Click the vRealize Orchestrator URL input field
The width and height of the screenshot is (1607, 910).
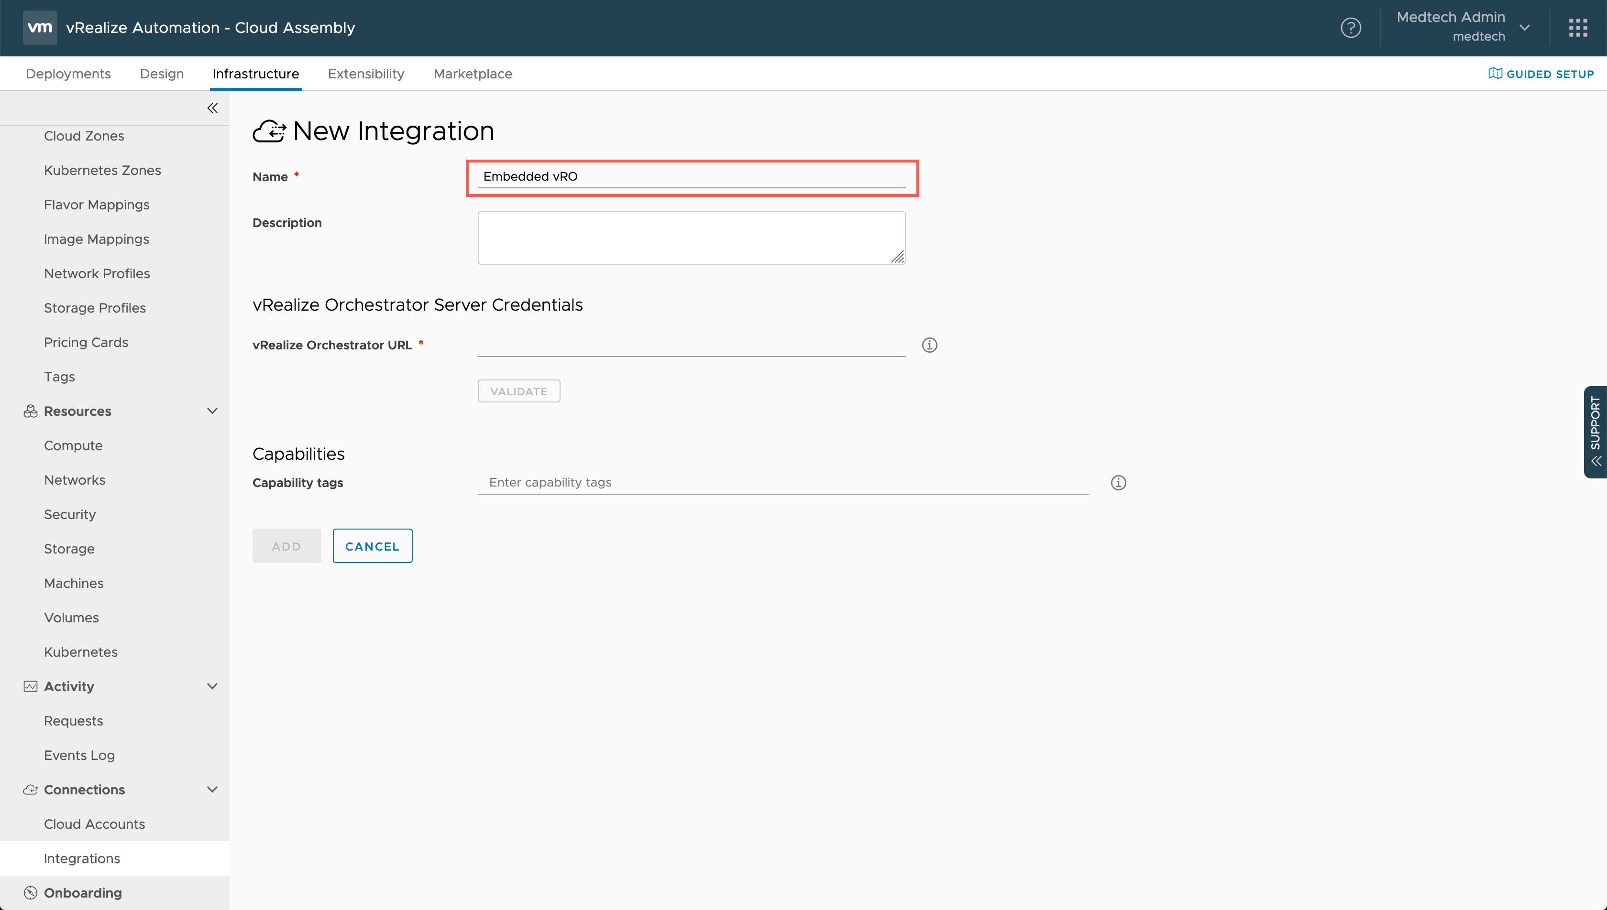point(691,345)
